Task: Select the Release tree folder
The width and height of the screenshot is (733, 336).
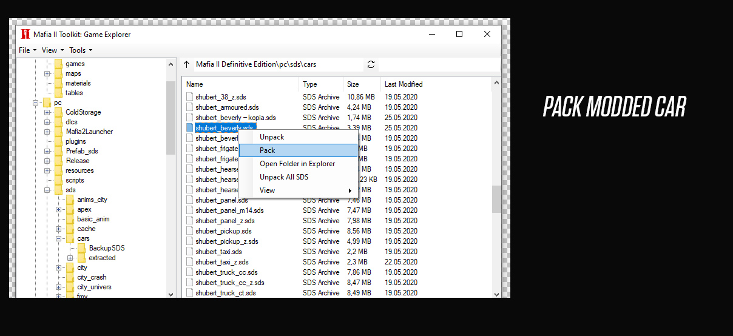Action: (78, 161)
